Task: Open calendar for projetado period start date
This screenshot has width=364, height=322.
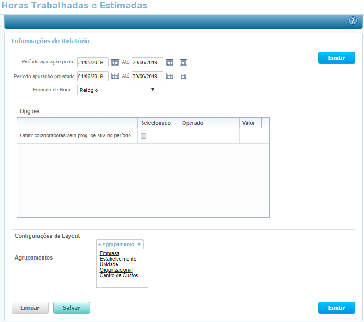Action: click(x=115, y=76)
